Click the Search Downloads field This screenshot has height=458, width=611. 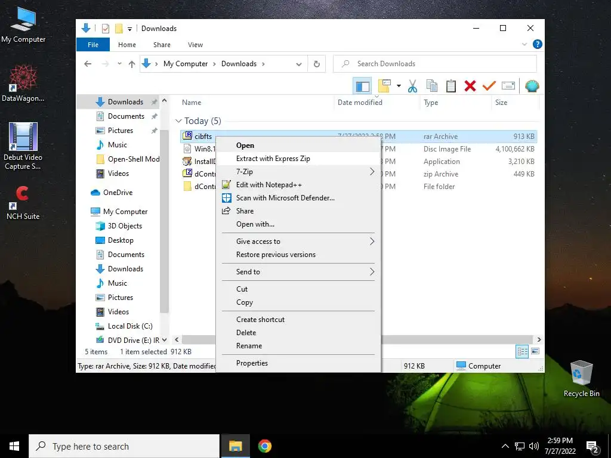435,64
